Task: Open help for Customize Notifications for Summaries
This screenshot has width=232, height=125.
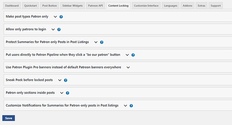Action: pyautogui.click(x=131, y=105)
